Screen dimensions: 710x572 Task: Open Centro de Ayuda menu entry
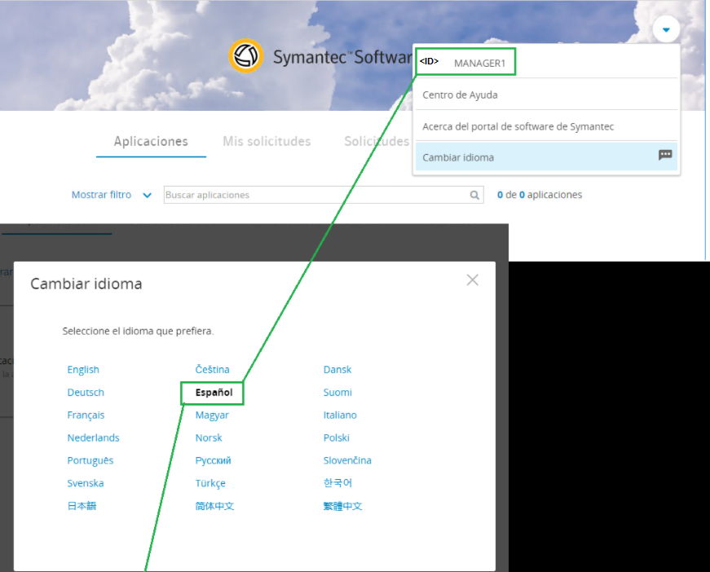pos(546,95)
